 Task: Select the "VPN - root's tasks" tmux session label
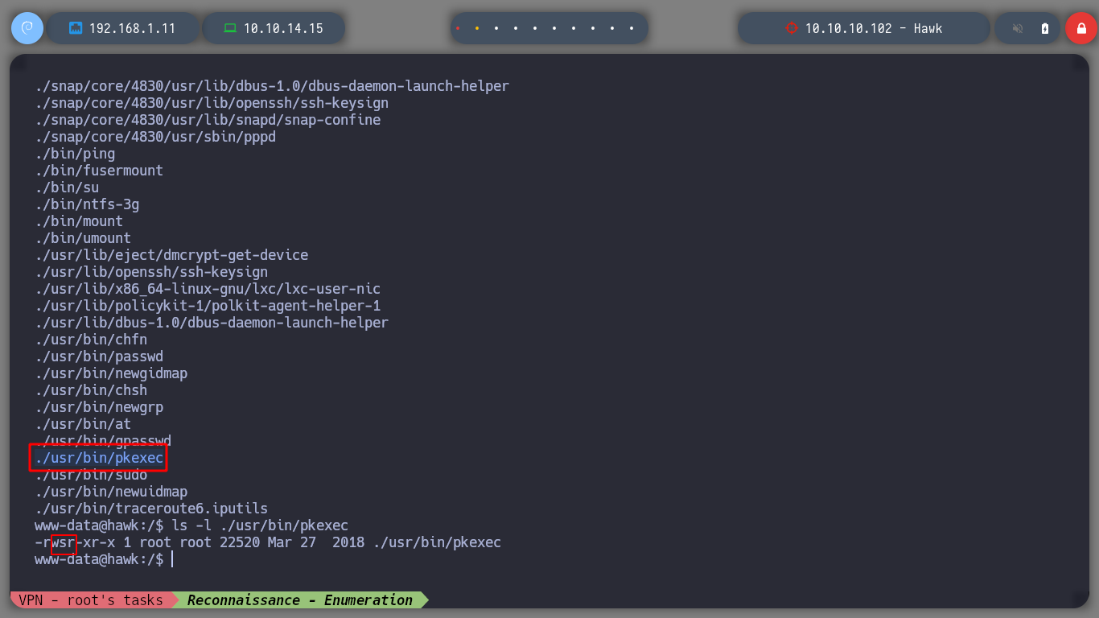(x=91, y=600)
